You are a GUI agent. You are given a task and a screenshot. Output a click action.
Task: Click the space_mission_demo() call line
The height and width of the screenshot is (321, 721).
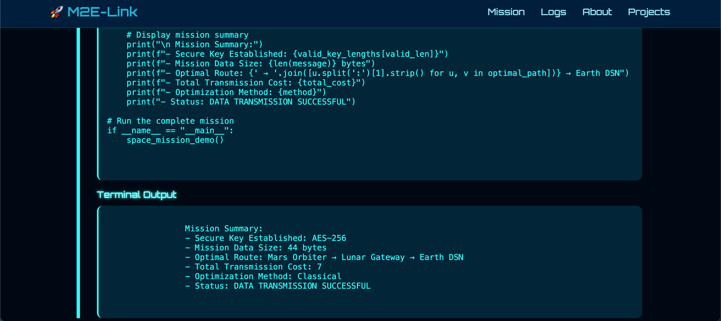coord(175,140)
